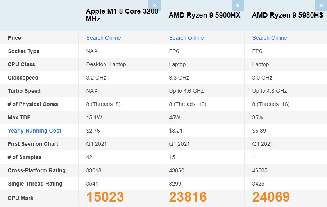Select the CPU Mark score 24069
This screenshot has width=327, height=207.
[x=271, y=197]
